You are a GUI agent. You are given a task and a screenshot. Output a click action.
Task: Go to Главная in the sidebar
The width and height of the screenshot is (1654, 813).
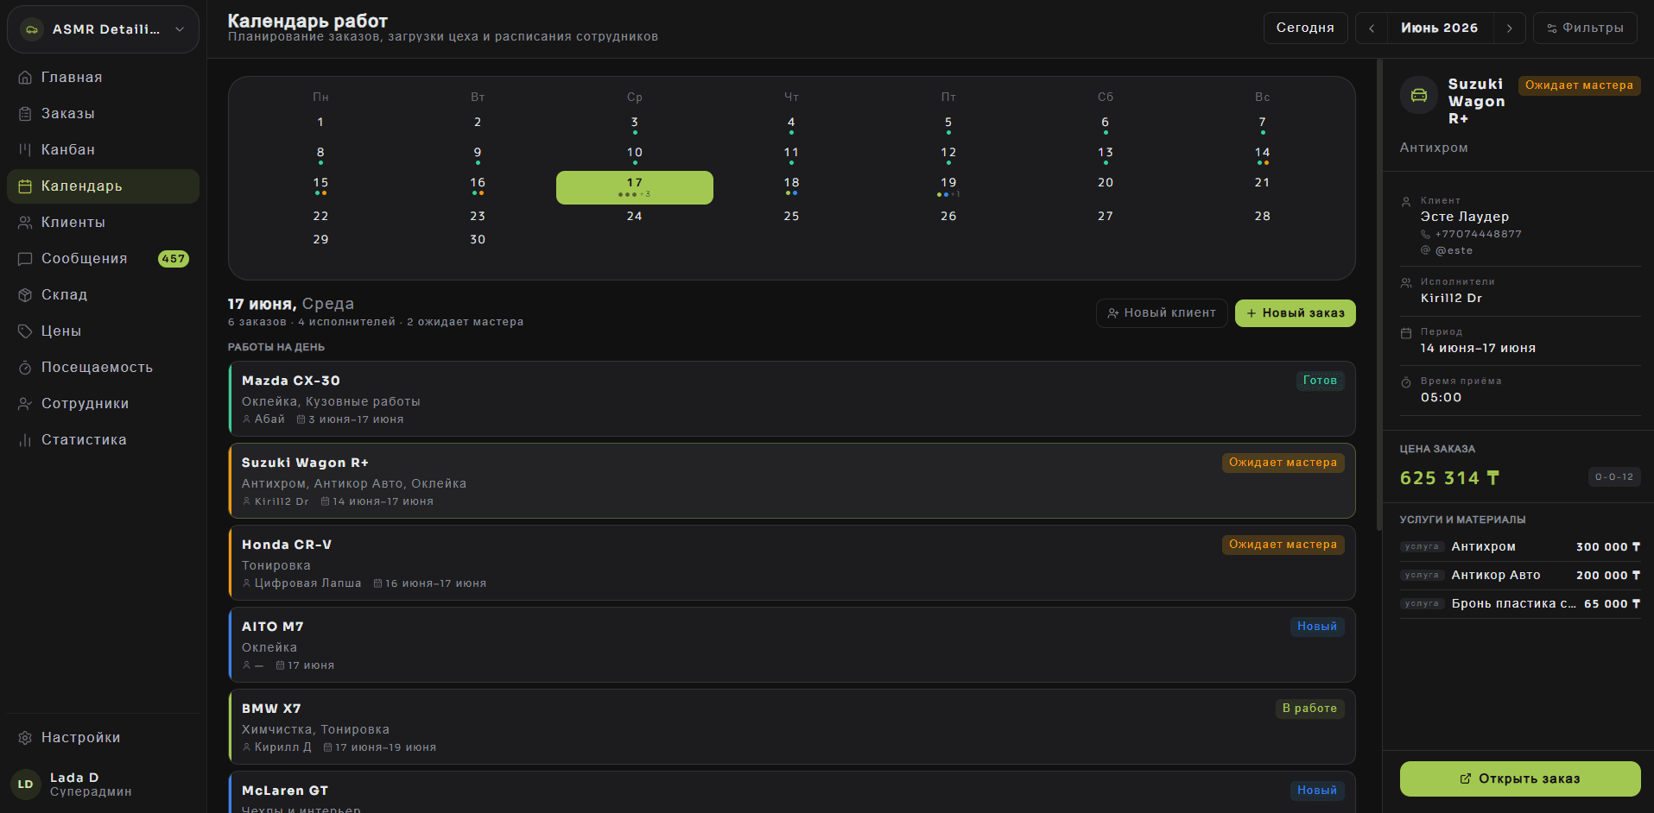tap(103, 78)
